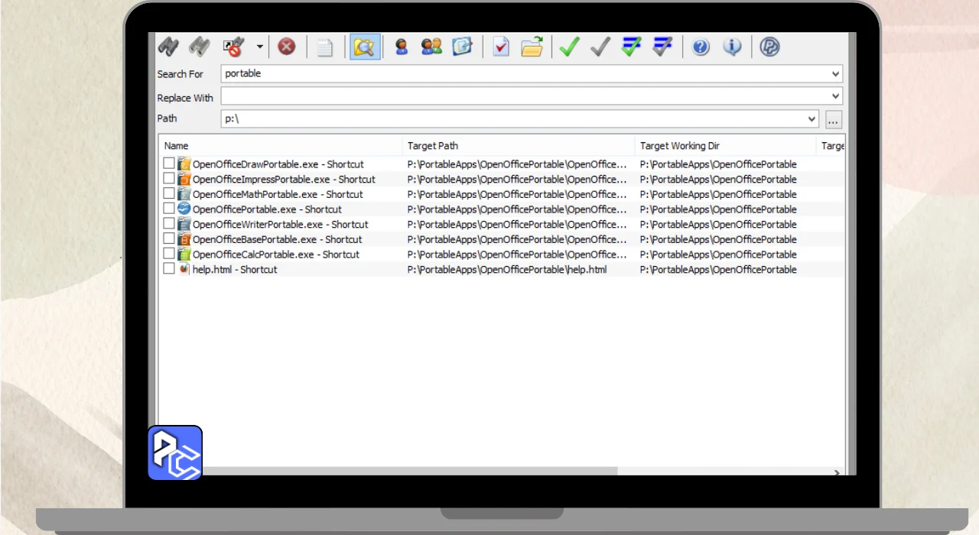979x535 pixels.
Task: Click the browse path ellipsis button
Action: tap(834, 119)
